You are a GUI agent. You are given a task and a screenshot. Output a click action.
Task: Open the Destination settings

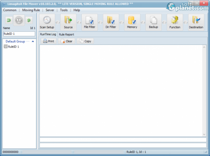tap(196, 22)
